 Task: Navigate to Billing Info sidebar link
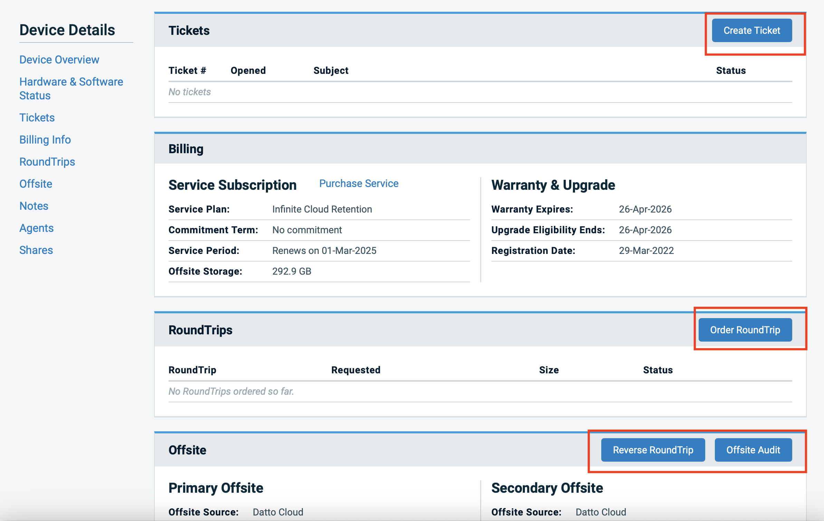click(45, 139)
